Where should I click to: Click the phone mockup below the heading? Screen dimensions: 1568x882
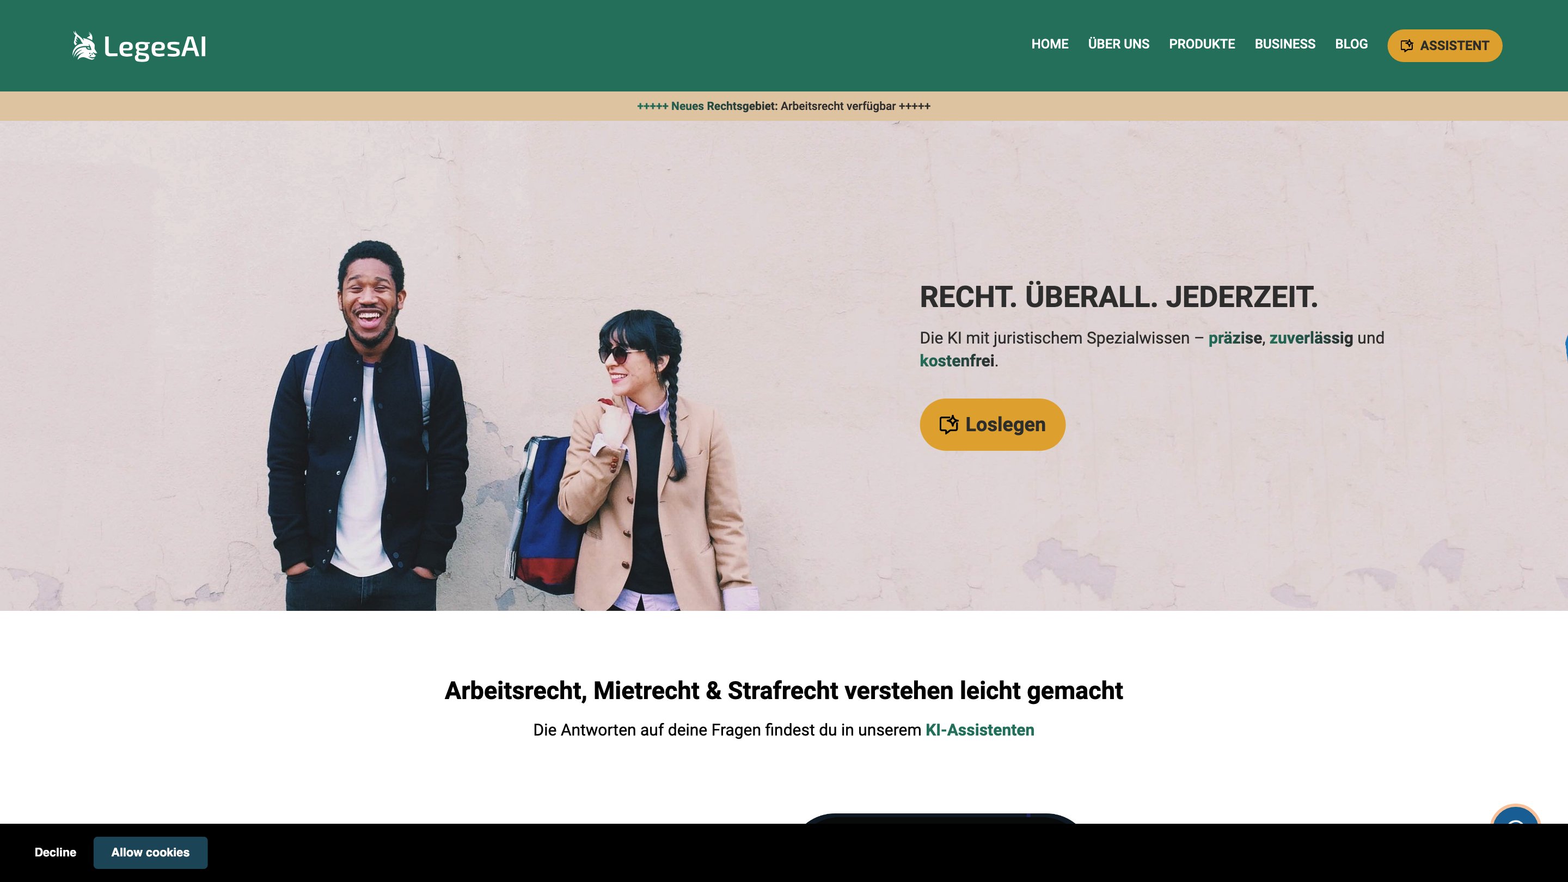click(x=940, y=818)
